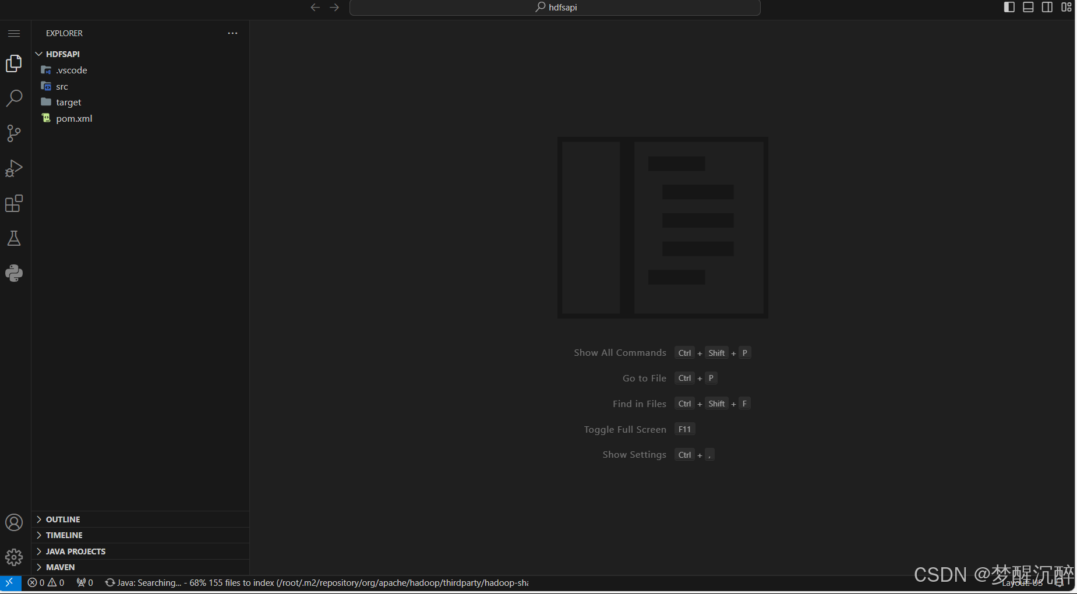Open the Source Control view icon
1077x594 pixels.
point(14,133)
